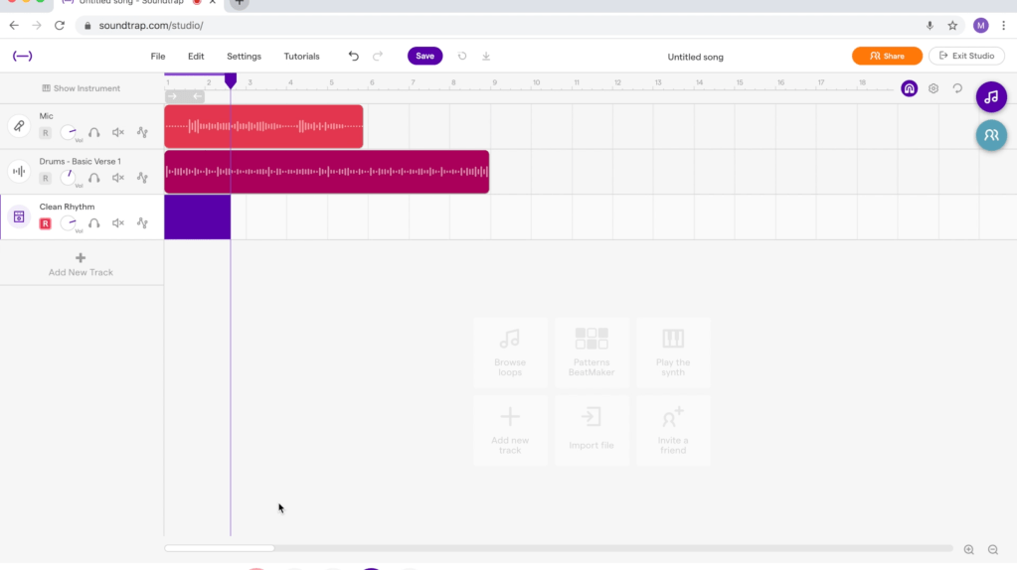Image resolution: width=1017 pixels, height=570 pixels.
Task: Solo the Drums track with headphones icon
Action: tap(93, 178)
